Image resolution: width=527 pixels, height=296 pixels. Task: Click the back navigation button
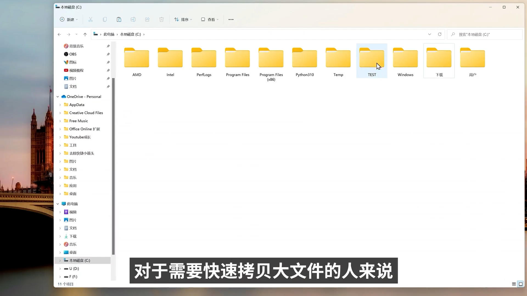[x=59, y=34]
